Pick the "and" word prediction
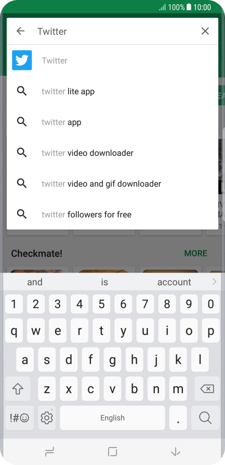Image resolution: width=225 pixels, height=465 pixels. pyautogui.click(x=35, y=282)
